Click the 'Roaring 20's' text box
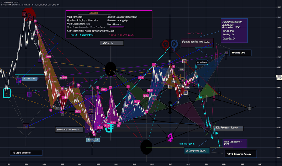The width and height of the screenshot is (282, 166). click(241, 53)
